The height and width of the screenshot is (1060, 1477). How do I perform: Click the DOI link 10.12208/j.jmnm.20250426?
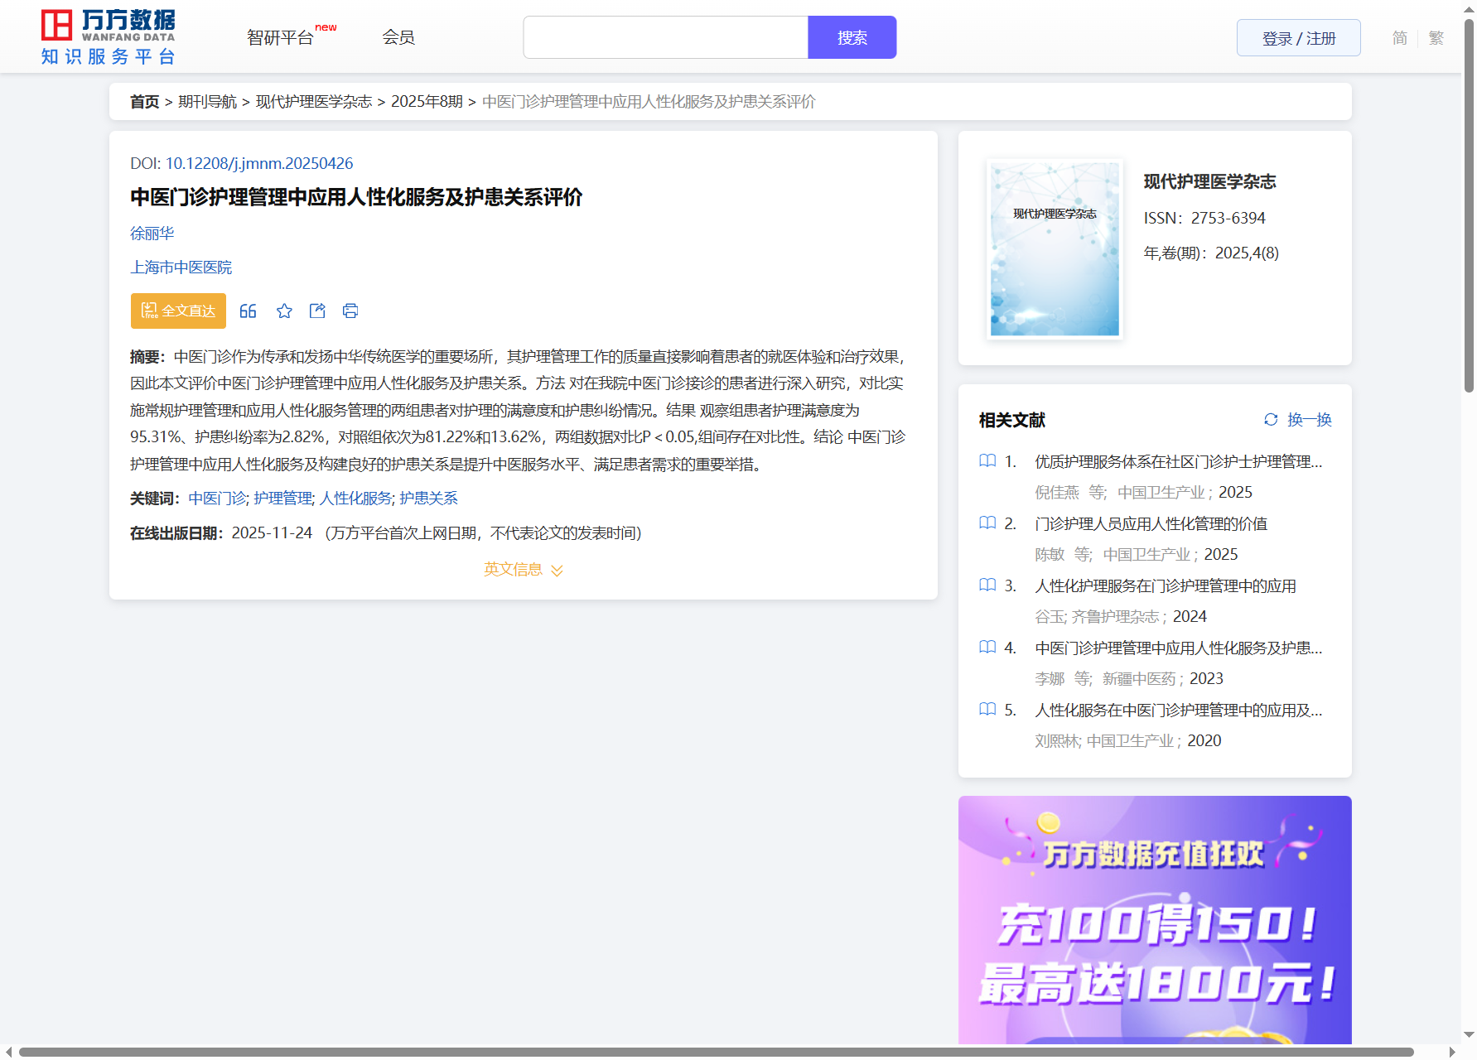pos(258,163)
